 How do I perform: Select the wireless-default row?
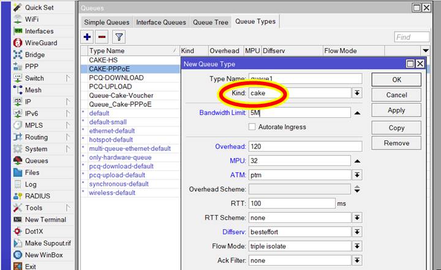(130, 192)
